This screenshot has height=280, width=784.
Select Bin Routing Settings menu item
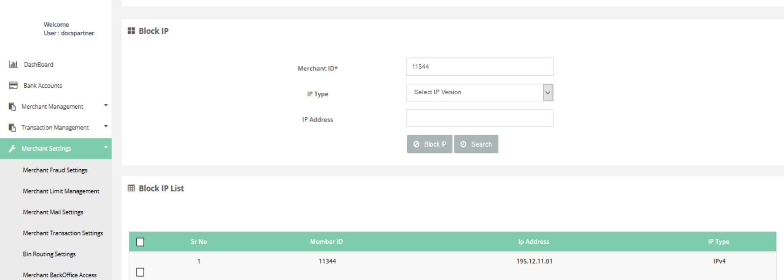49,254
